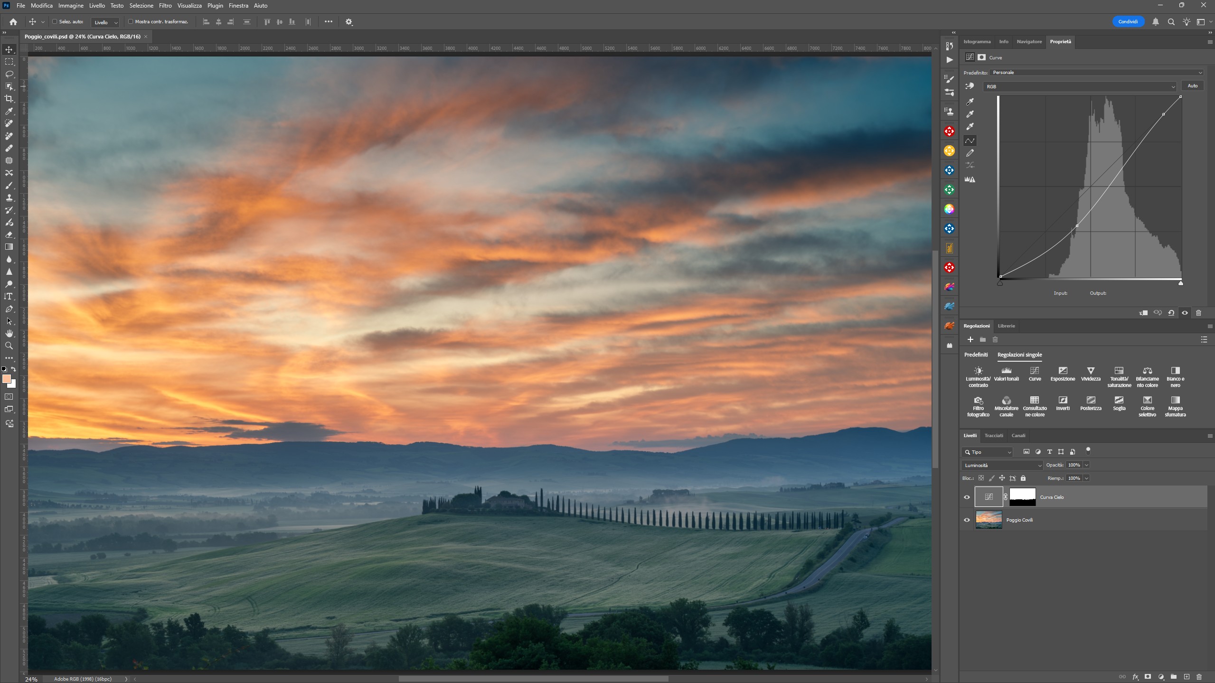Open the options bar gear settings
Screen dimensions: 1215x683
coord(349,22)
